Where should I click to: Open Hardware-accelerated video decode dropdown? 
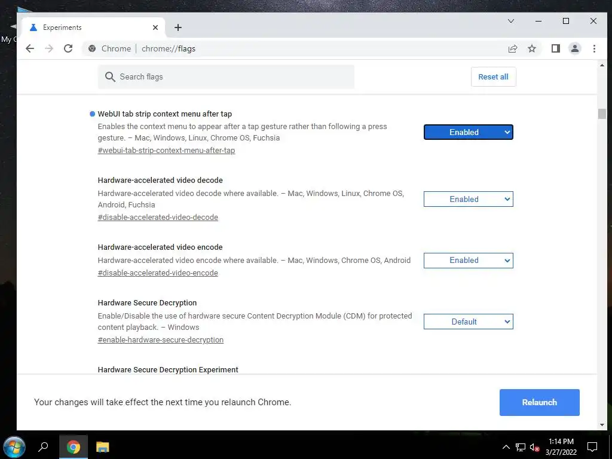[469, 199]
